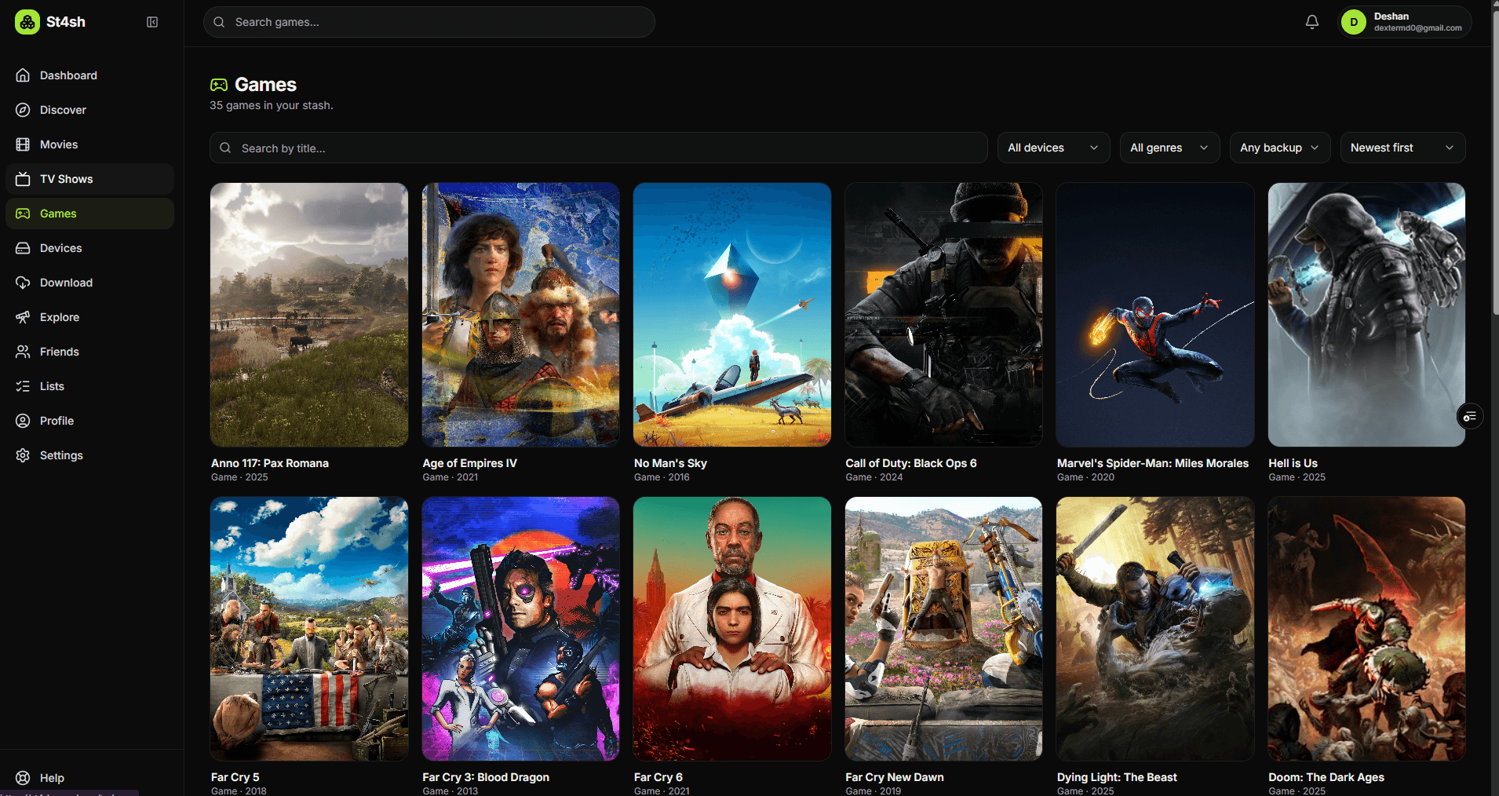Click the Game · 2020 label
This screenshot has width=1499, height=796.
coord(1085,477)
